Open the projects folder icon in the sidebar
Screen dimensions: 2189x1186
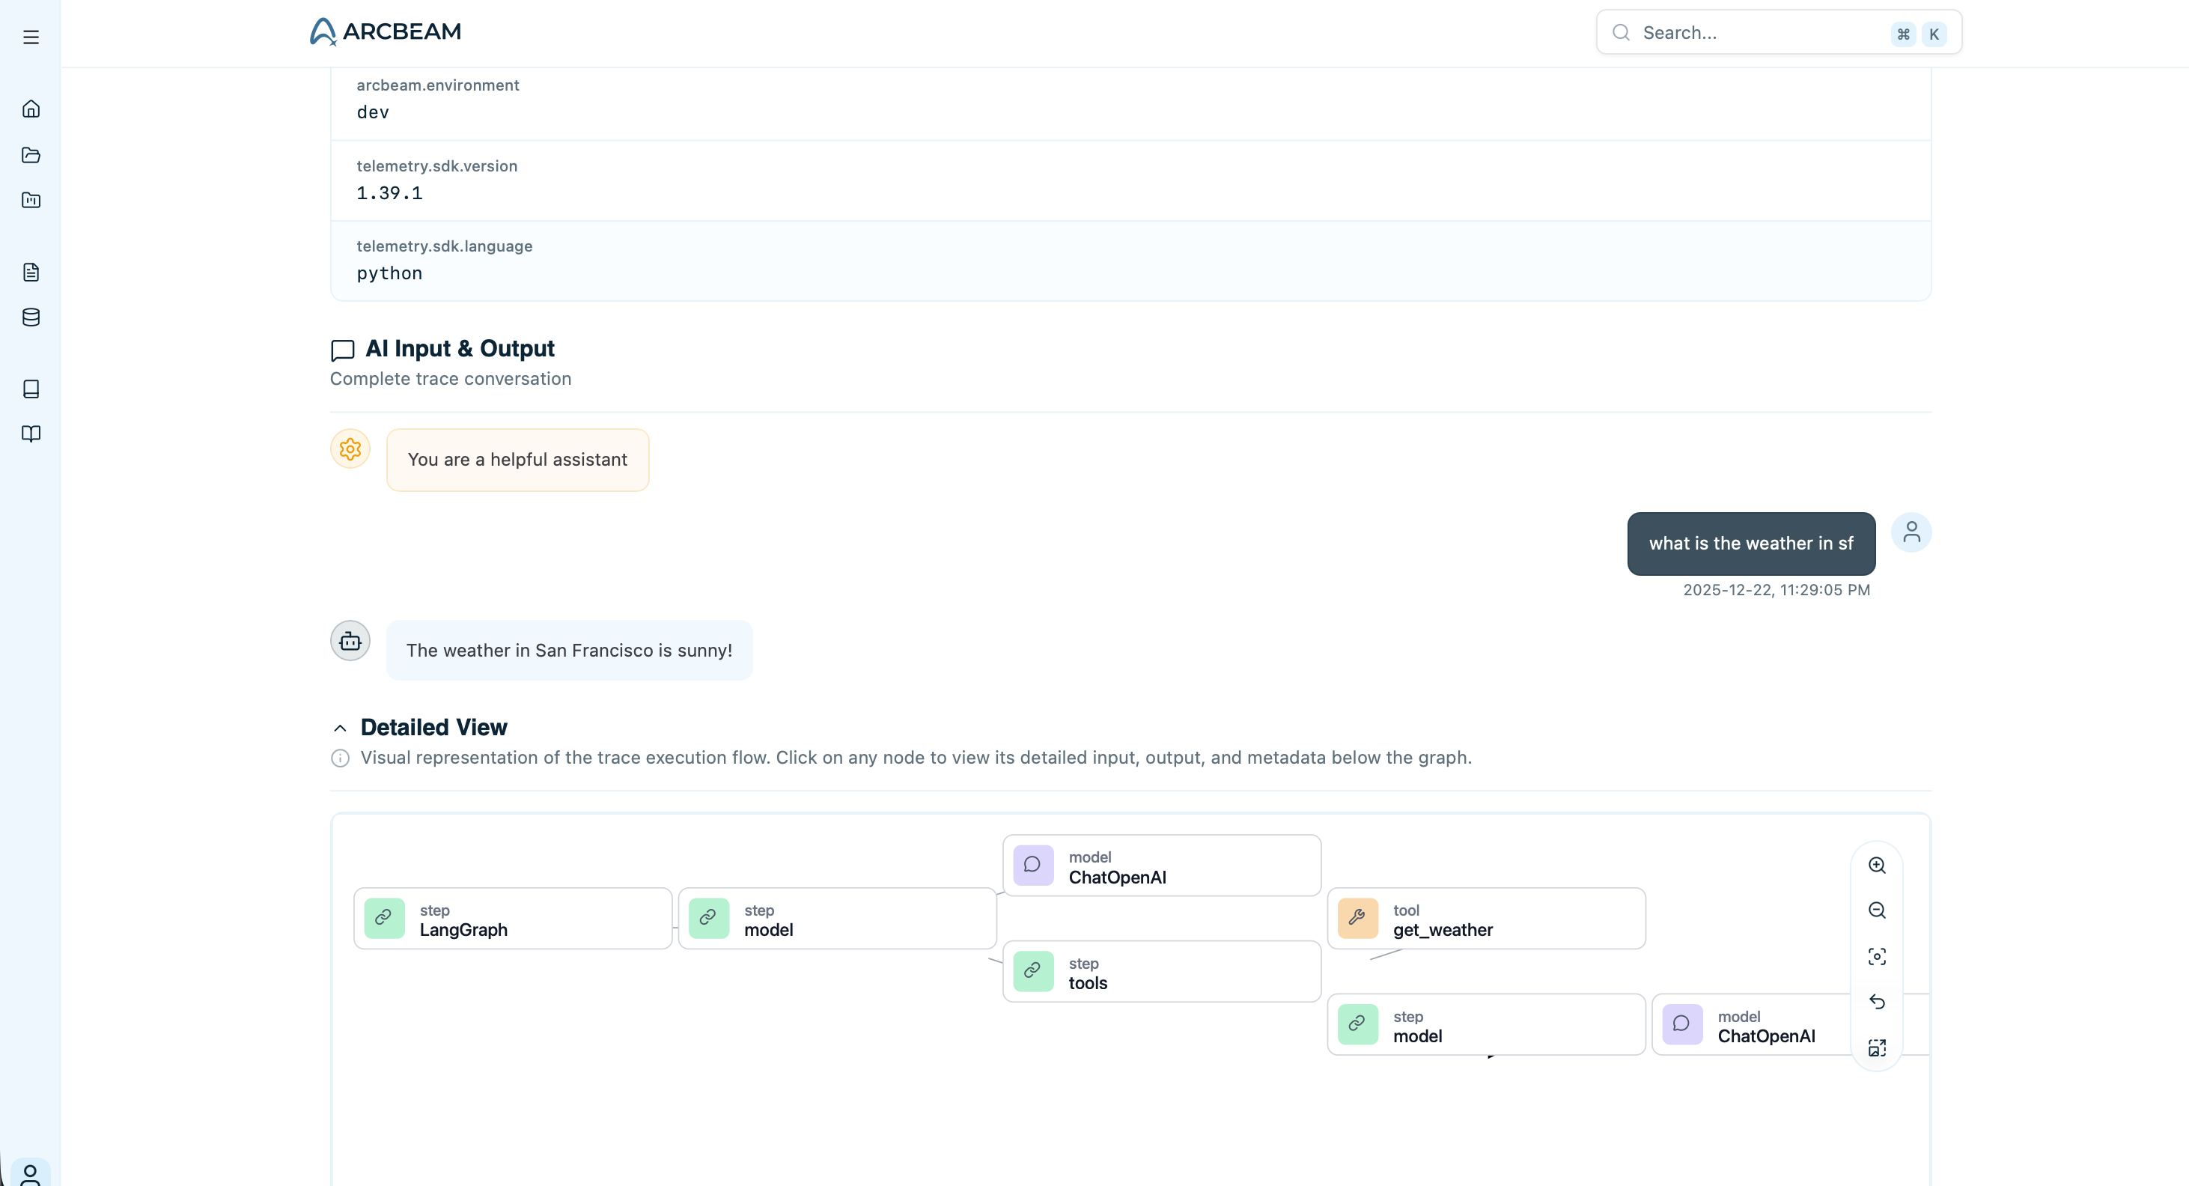pos(31,155)
